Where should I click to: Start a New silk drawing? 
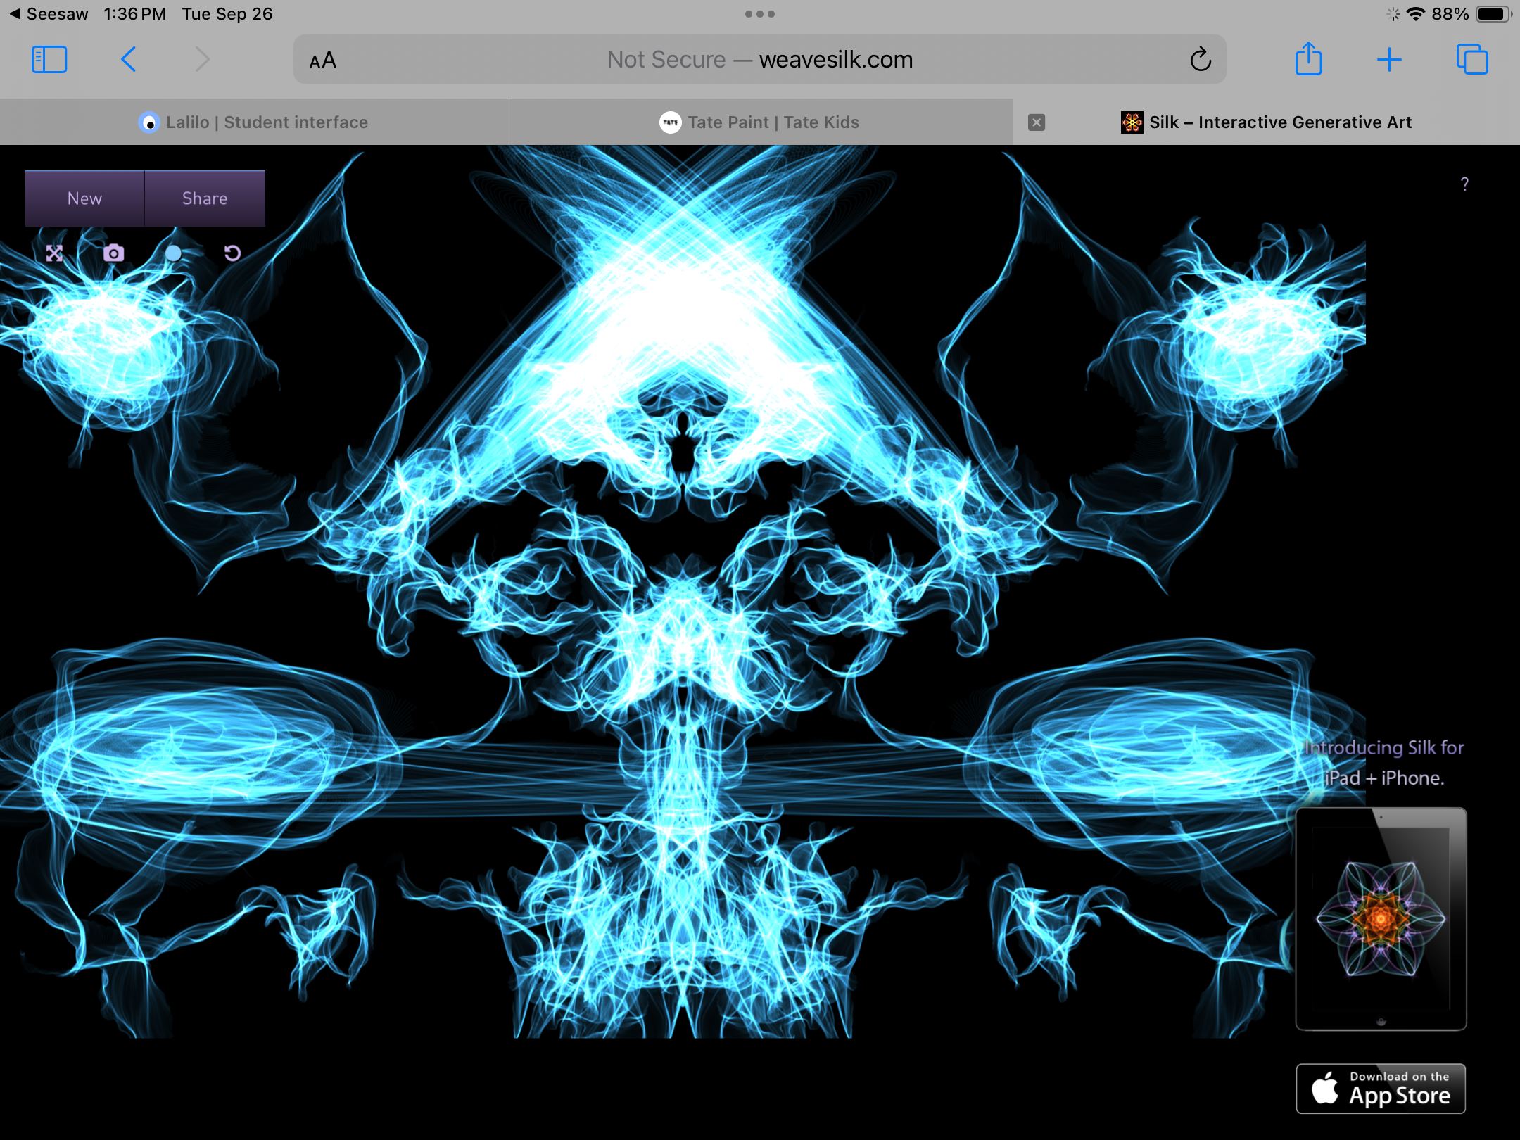tap(84, 198)
